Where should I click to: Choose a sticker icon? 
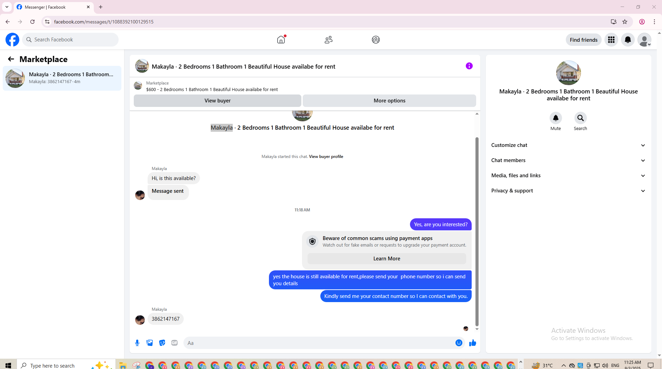point(162,343)
